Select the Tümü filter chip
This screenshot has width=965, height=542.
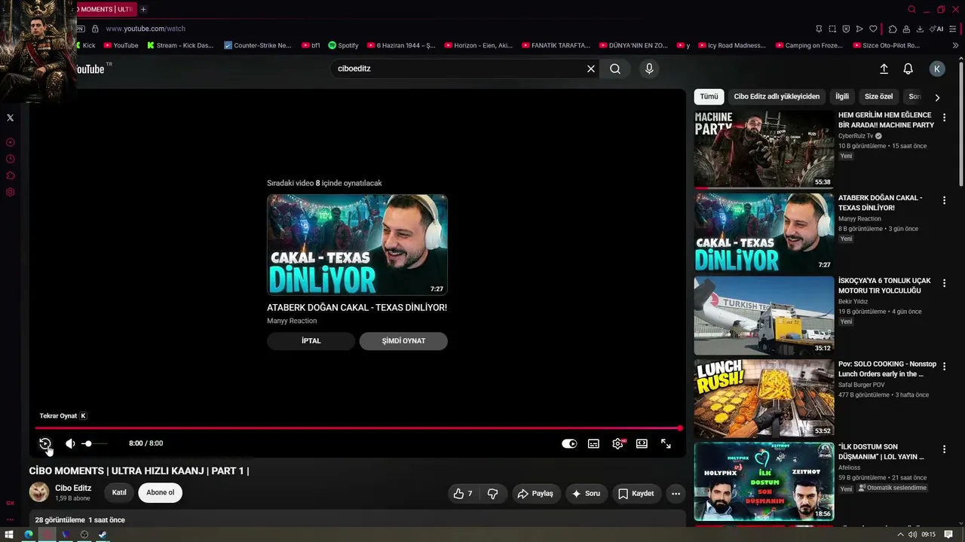pyautogui.click(x=709, y=96)
